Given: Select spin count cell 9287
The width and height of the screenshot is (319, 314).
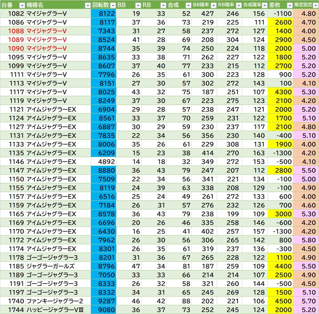Looking at the screenshot, I should click(103, 301).
